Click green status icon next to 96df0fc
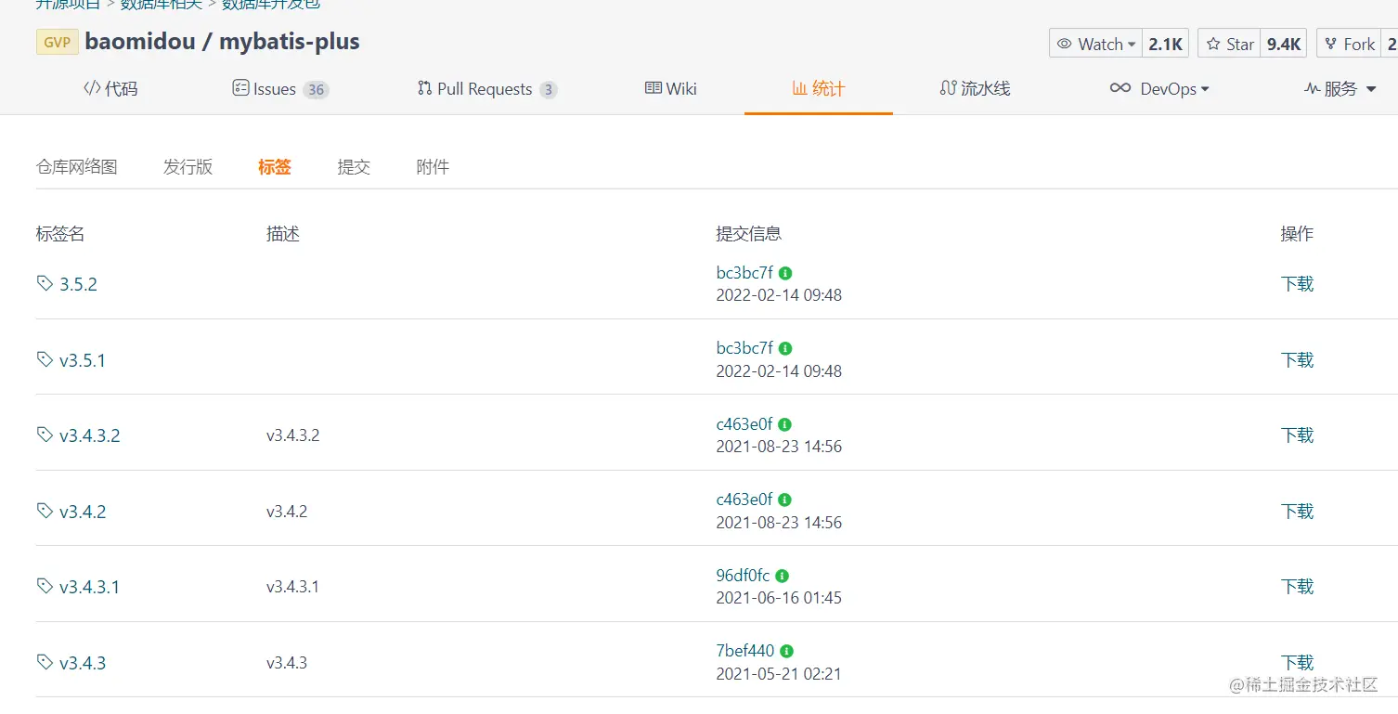This screenshot has height=714, width=1398. pos(783,576)
